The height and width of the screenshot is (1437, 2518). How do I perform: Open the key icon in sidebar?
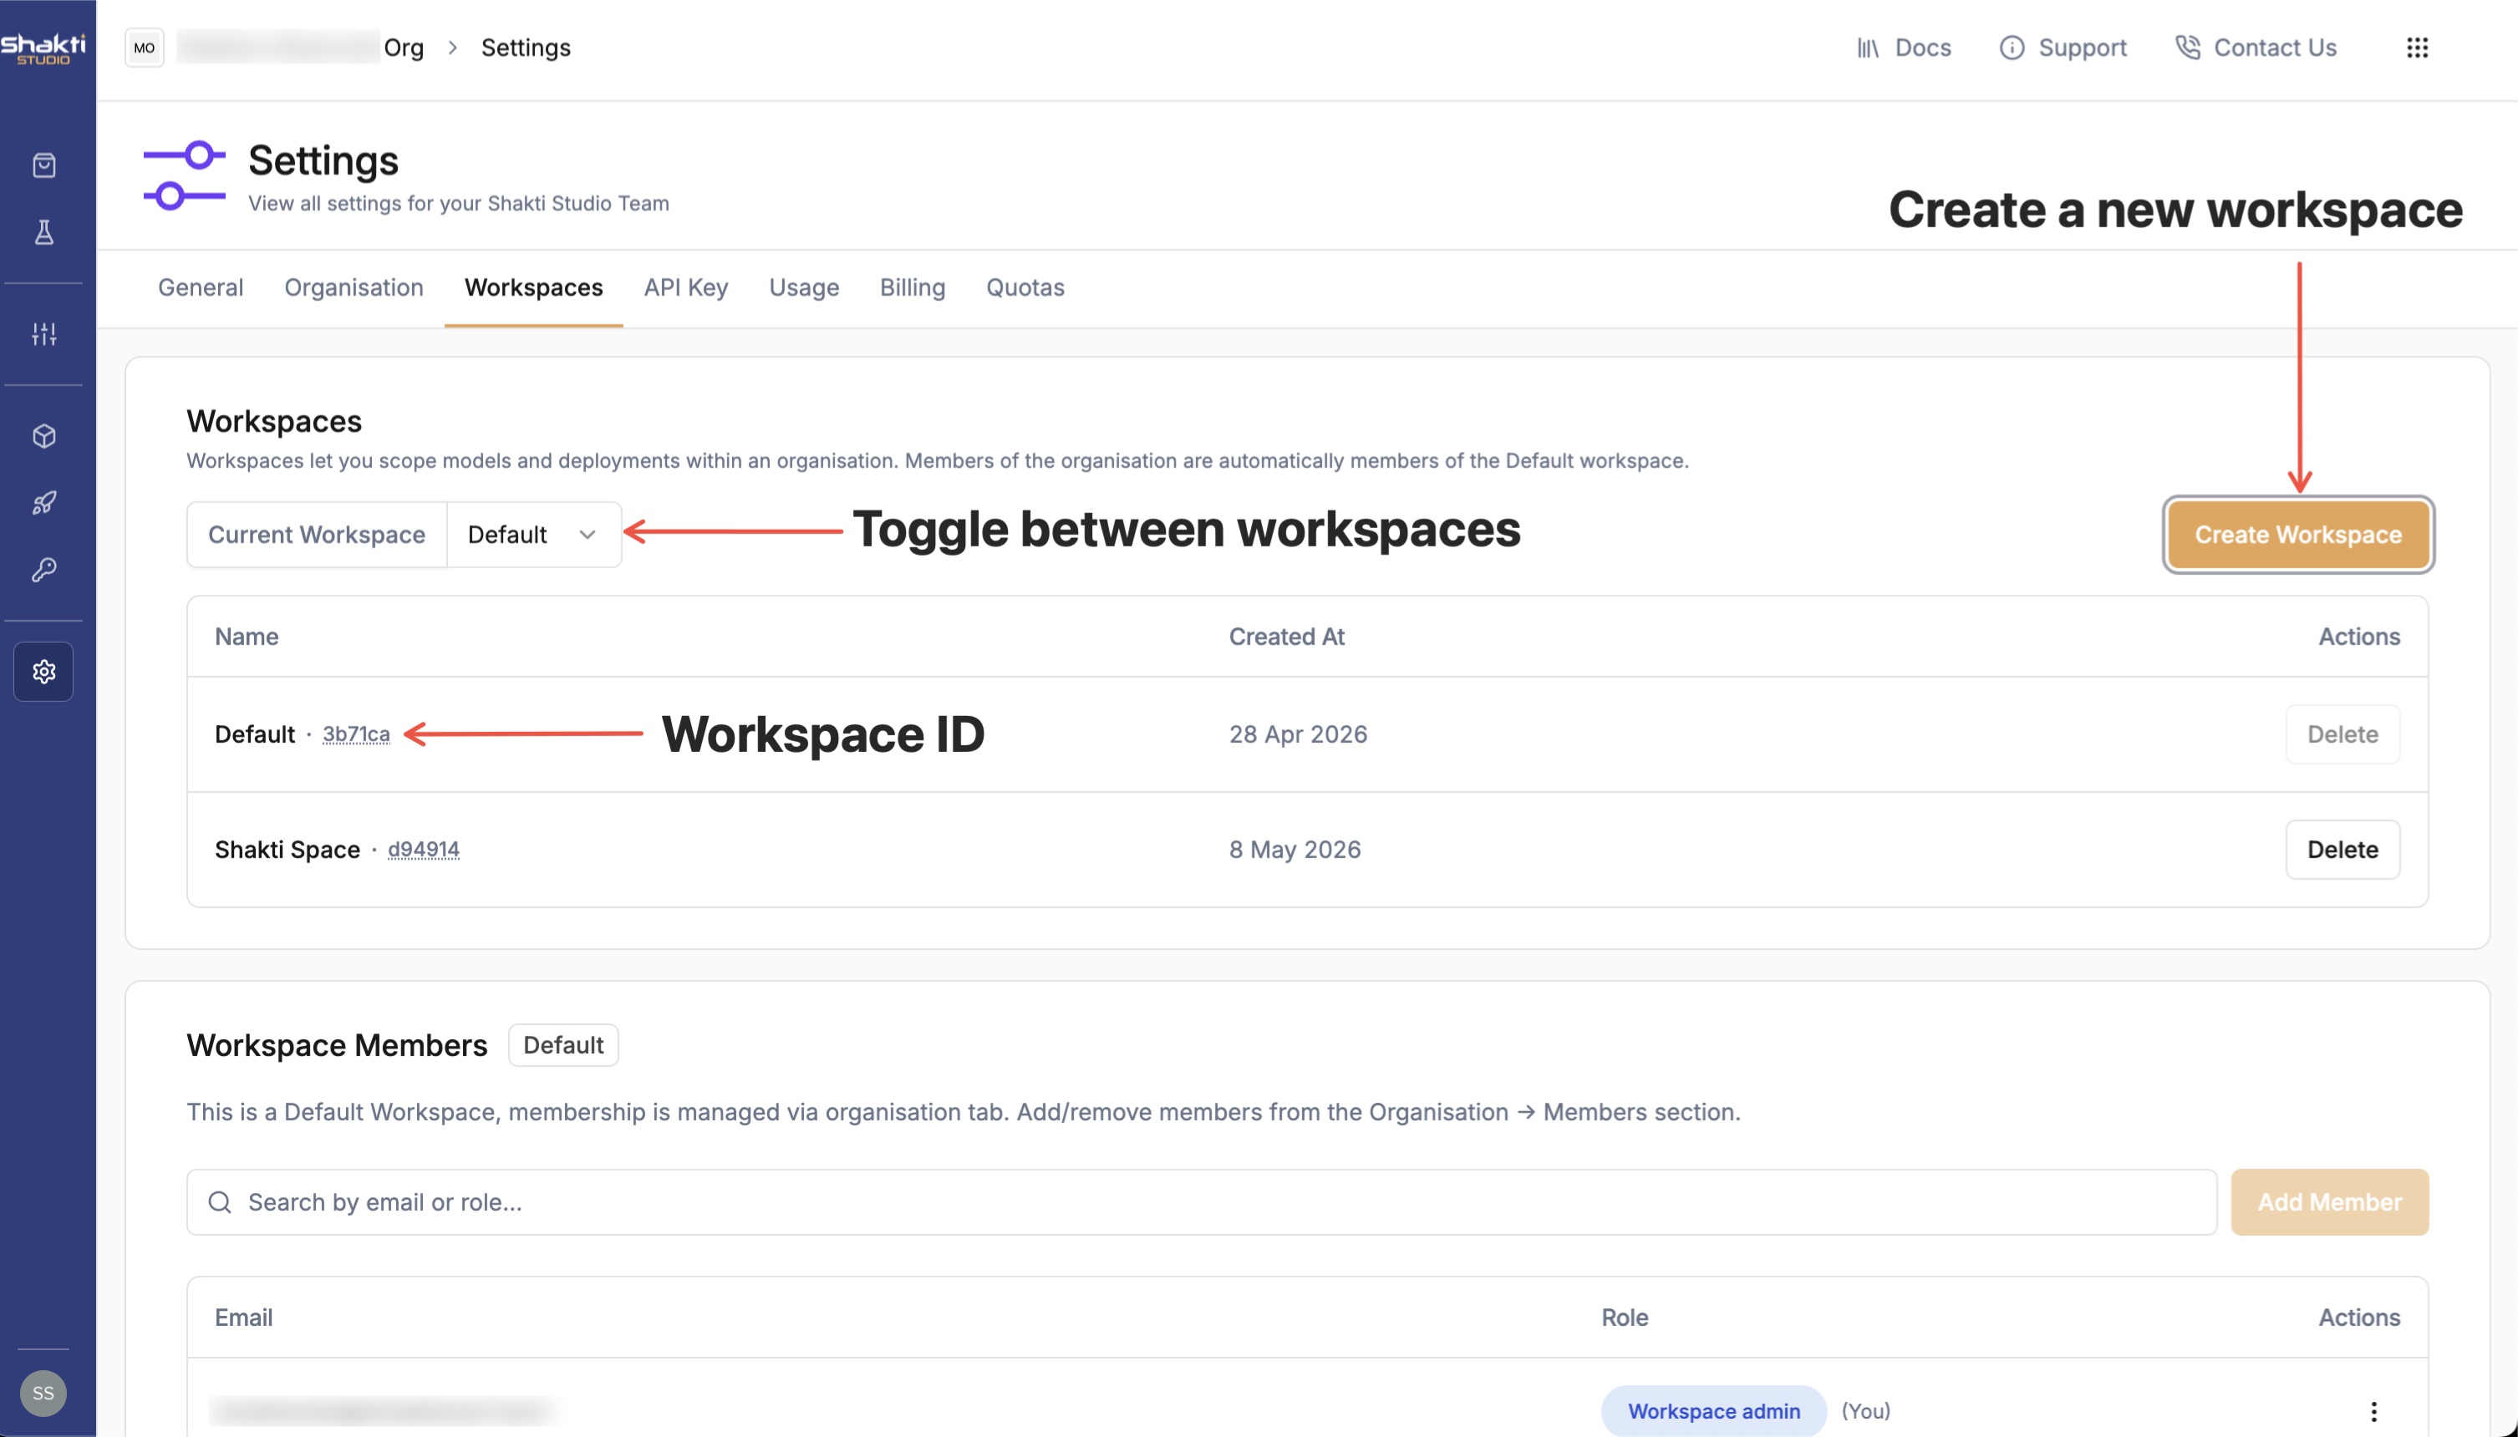[43, 570]
